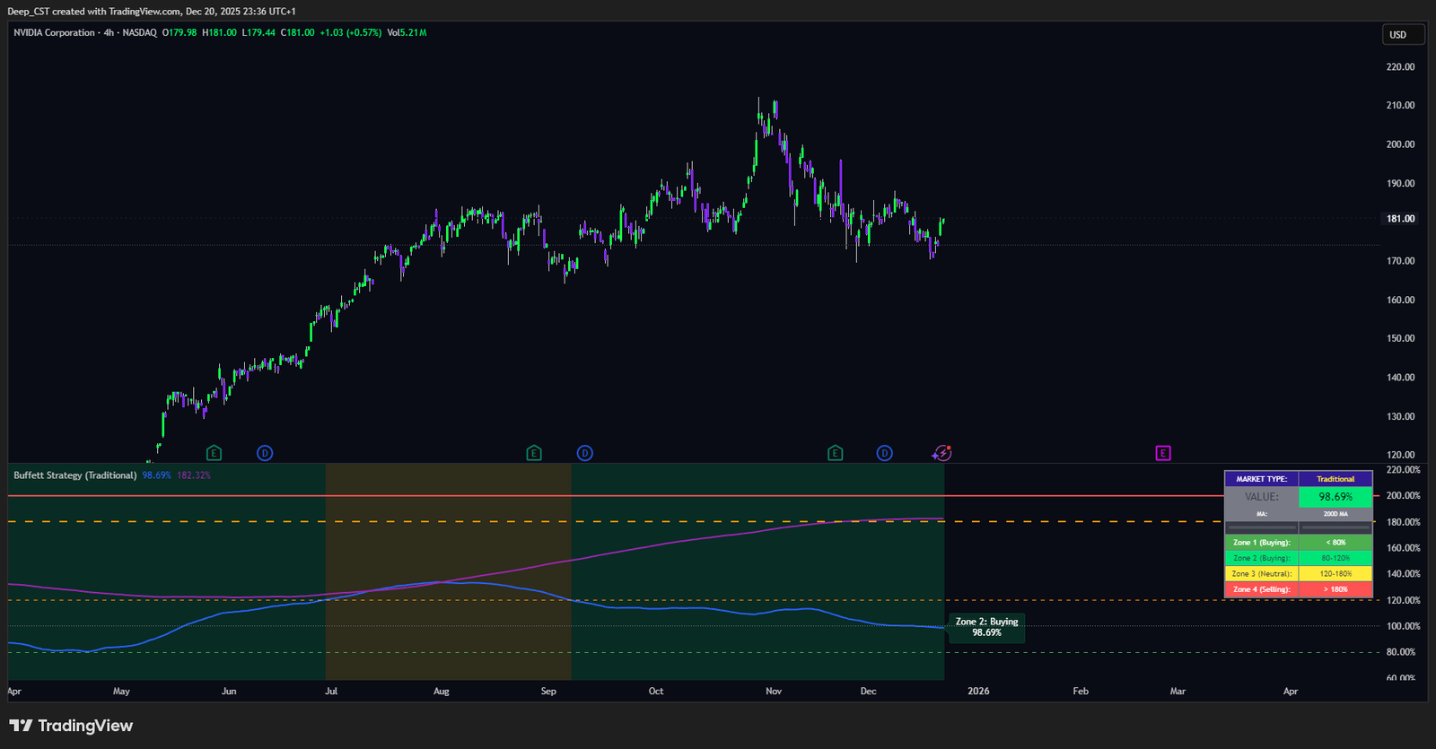Image resolution: width=1436 pixels, height=749 pixels.
Task: Click the 2026 label on time axis
Action: 978,692
